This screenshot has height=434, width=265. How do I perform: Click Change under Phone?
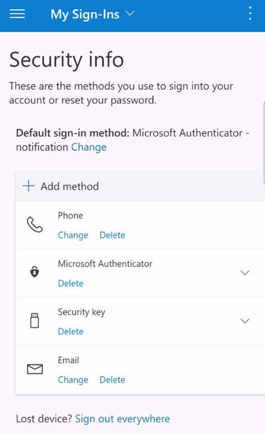[73, 235]
